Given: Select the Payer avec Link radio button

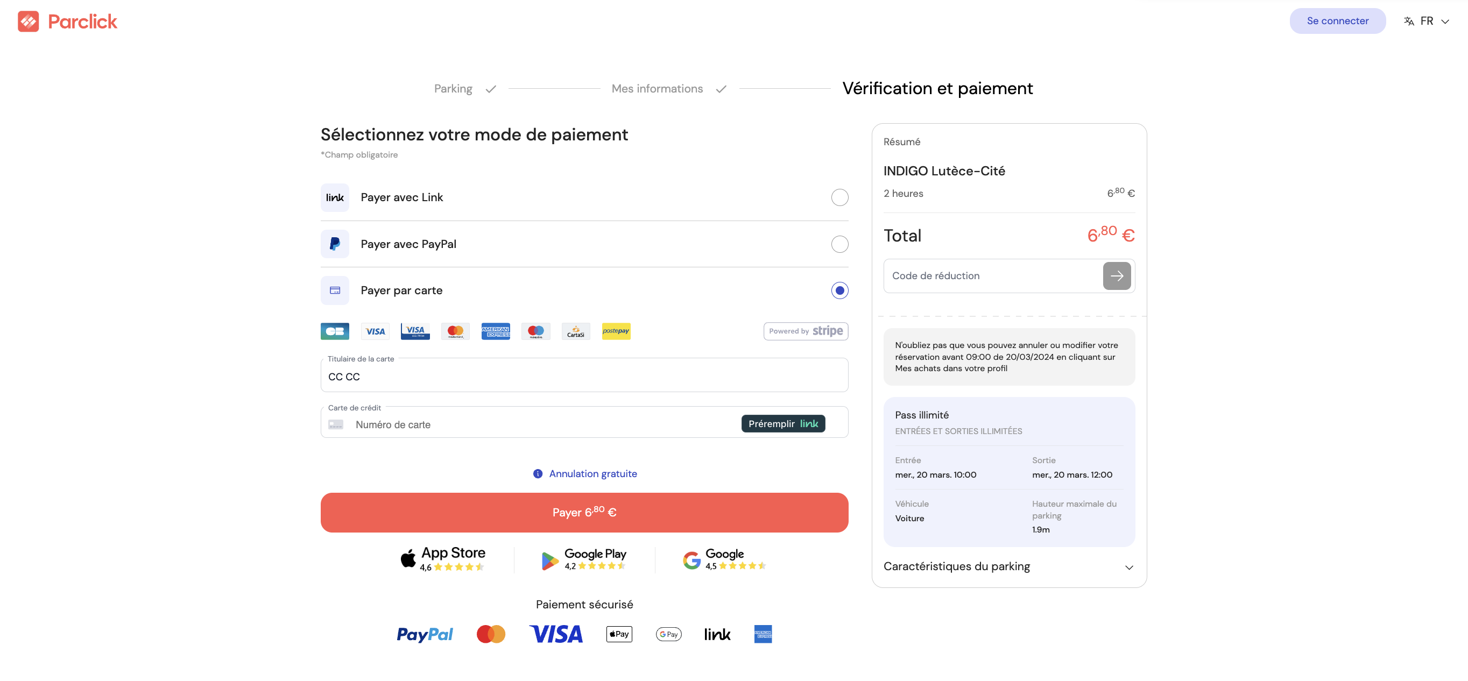Looking at the screenshot, I should pos(839,197).
